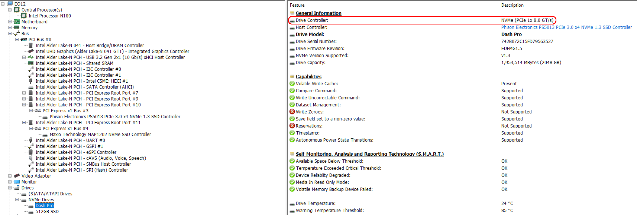Image resolution: width=637 pixels, height=215 pixels.
Task: Click the EQ12 computer icon
Action: tap(10, 4)
